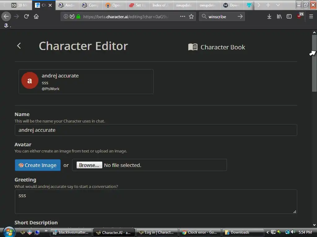Open the Downloads taskbar window
Screen dimensions: 317x237
243,232
